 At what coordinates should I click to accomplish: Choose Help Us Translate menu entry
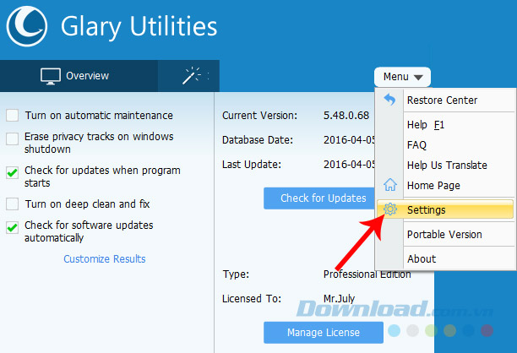[x=446, y=166]
